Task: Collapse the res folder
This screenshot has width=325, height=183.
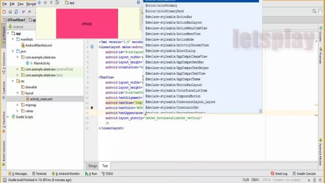Action: tap(13, 81)
